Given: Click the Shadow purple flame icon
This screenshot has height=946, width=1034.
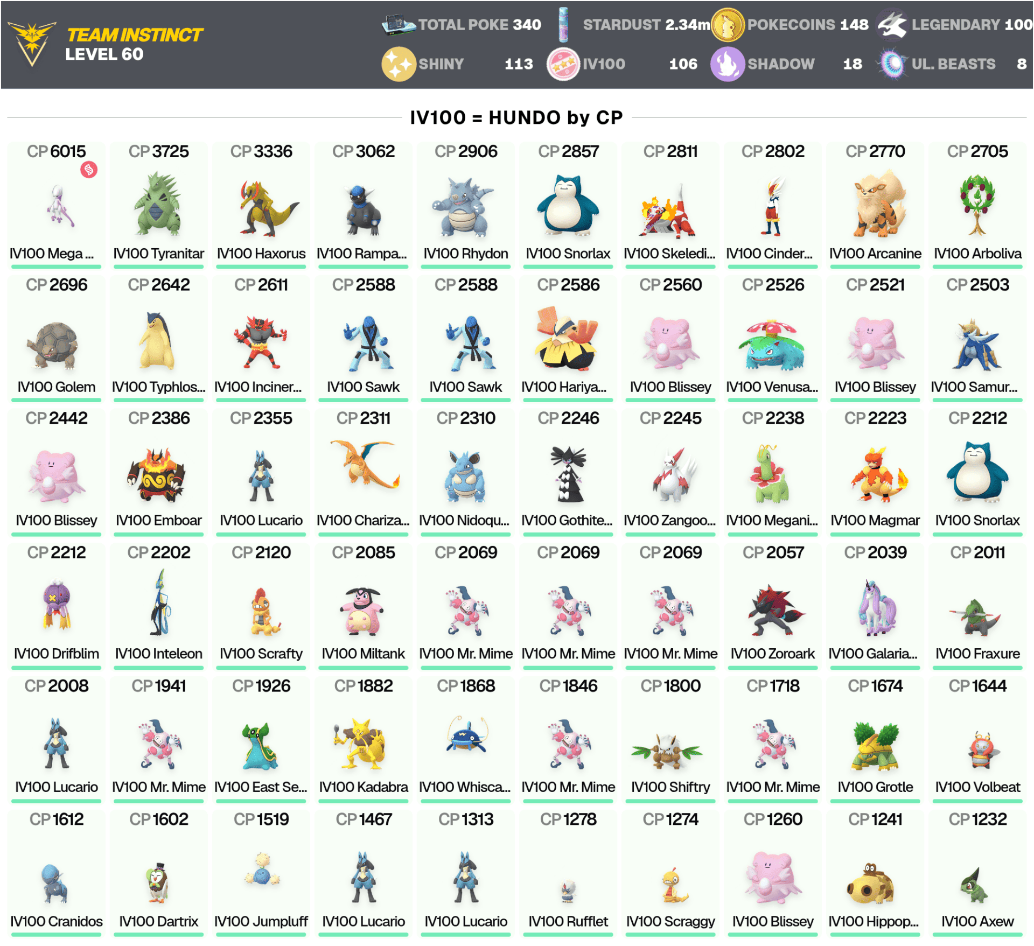Looking at the screenshot, I should pyautogui.click(x=728, y=64).
